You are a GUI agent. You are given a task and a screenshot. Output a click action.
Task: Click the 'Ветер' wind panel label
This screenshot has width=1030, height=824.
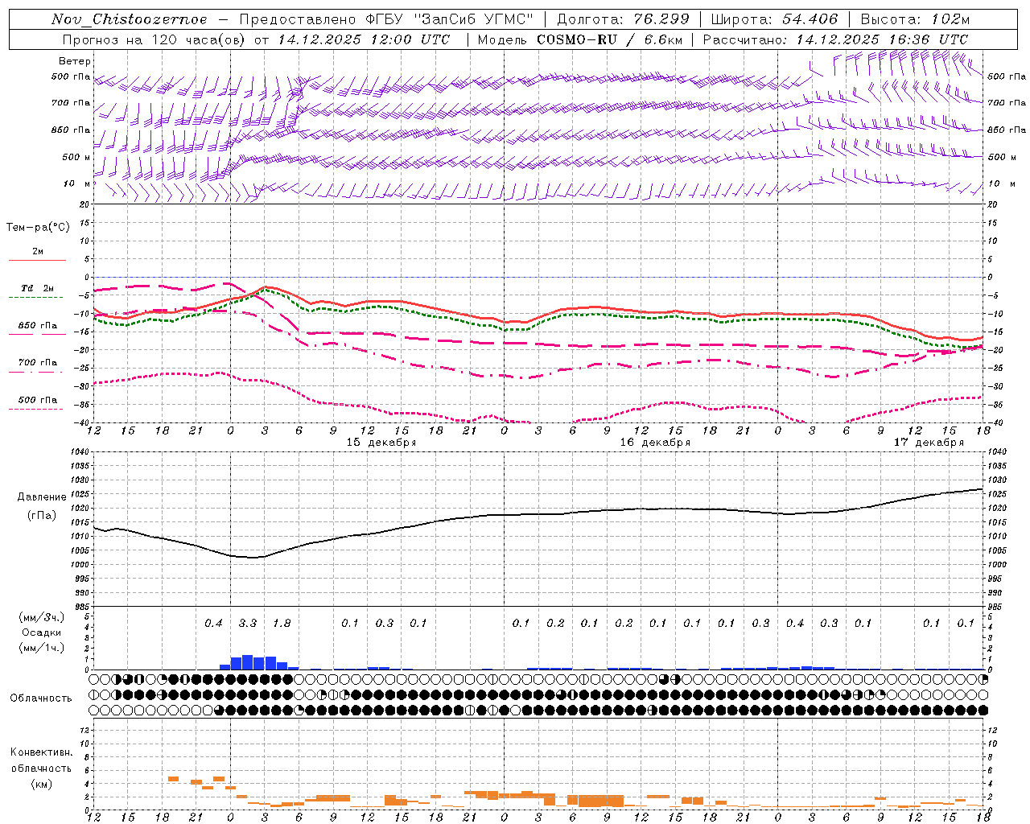(x=75, y=61)
